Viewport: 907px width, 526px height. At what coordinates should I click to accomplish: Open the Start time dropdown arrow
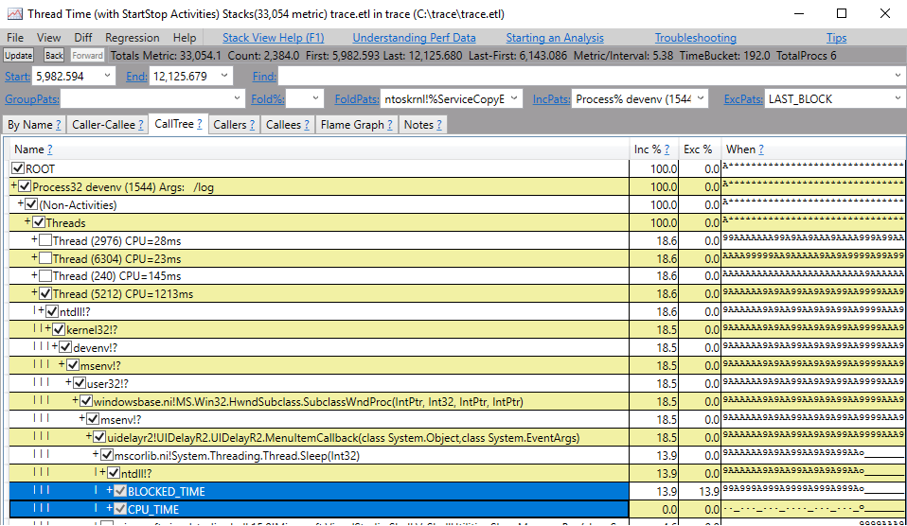[107, 76]
